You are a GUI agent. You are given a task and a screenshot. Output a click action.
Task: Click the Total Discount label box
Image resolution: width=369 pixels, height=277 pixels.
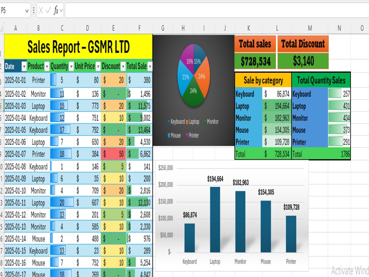click(303, 44)
